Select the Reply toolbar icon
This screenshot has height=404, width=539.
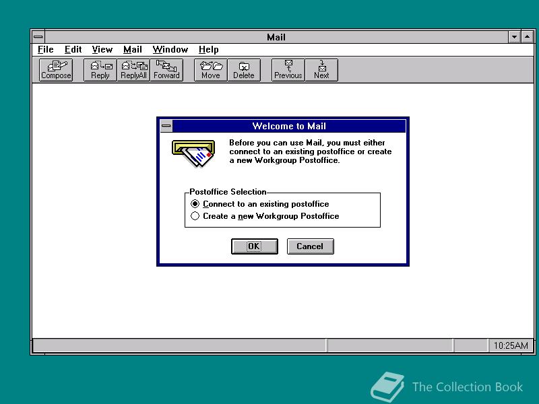coord(100,70)
